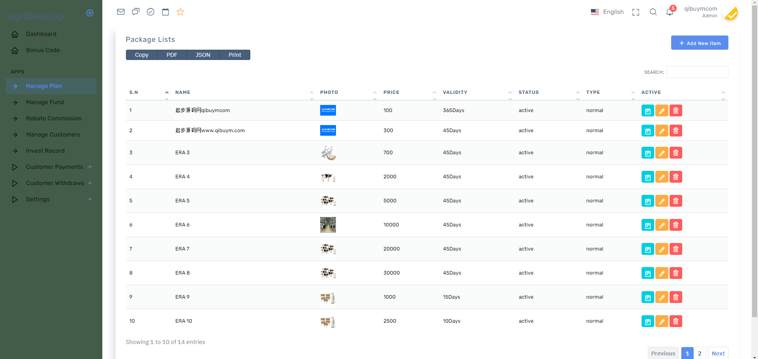Select page 1 in the pagination
Image resolution: width=758 pixels, height=359 pixels.
pos(687,353)
